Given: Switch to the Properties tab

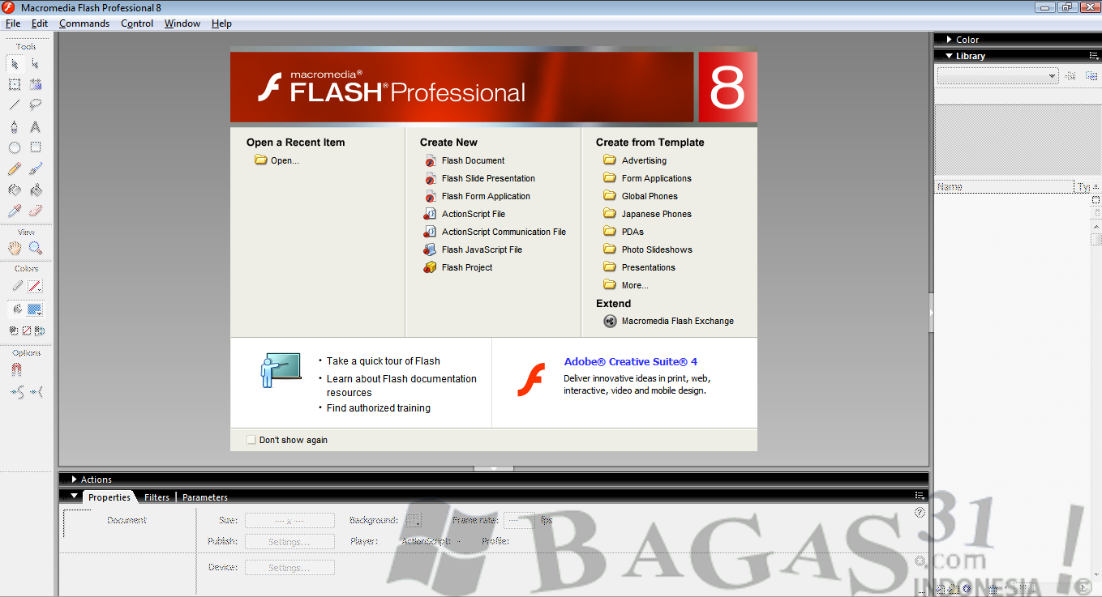Looking at the screenshot, I should (109, 497).
